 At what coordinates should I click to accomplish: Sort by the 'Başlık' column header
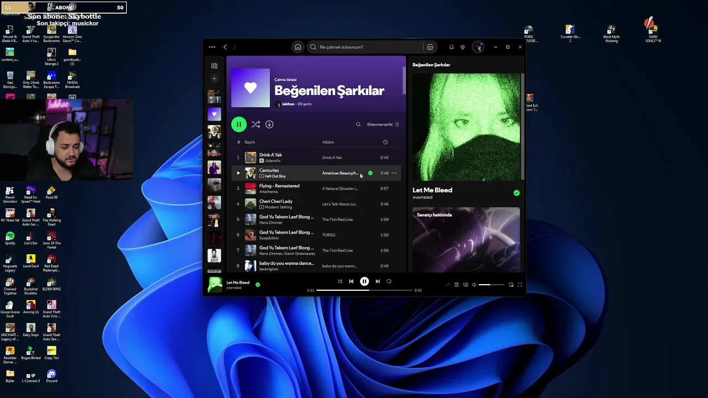(x=250, y=142)
